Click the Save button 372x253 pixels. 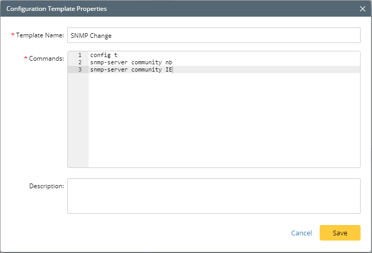pos(340,233)
